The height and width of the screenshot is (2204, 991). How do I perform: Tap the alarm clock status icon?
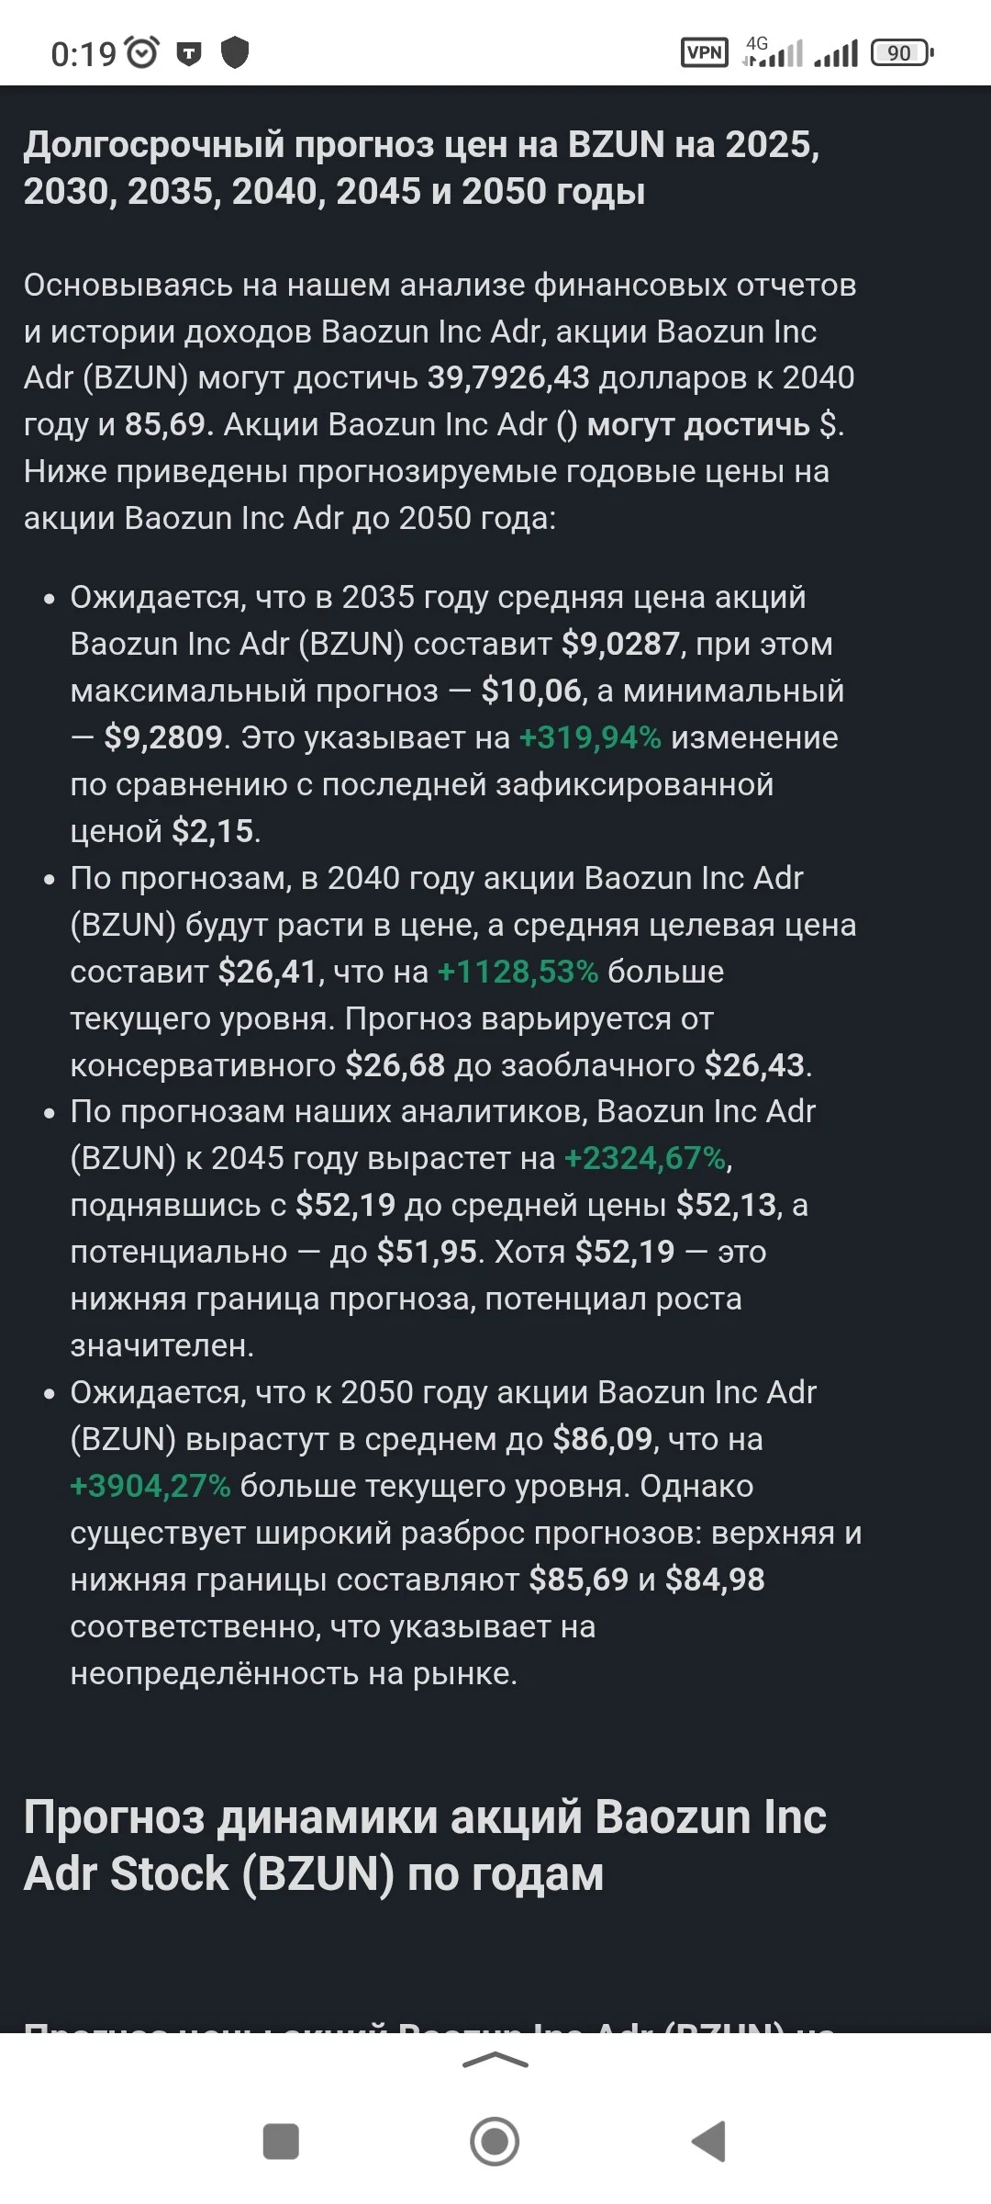(x=141, y=52)
